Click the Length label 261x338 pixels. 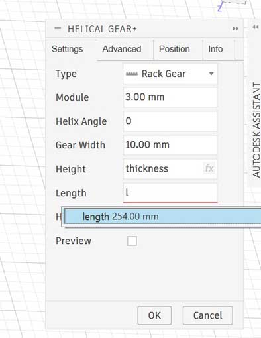[x=71, y=193]
